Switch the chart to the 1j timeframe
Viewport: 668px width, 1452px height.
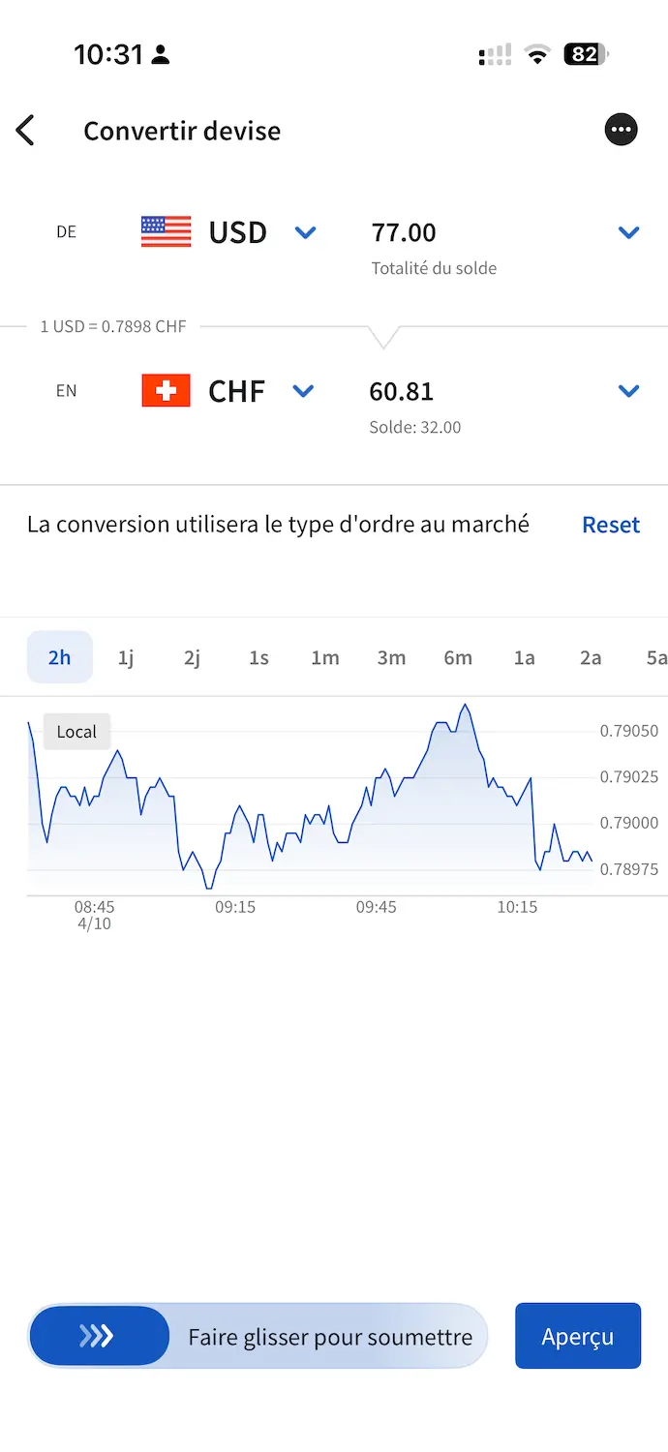pos(125,657)
